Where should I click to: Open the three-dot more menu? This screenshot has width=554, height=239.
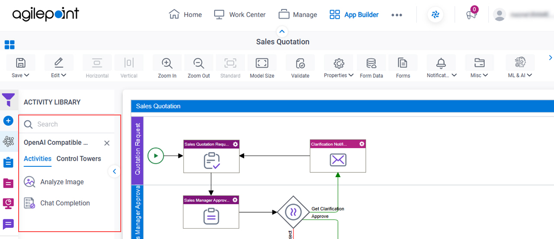pos(397,15)
